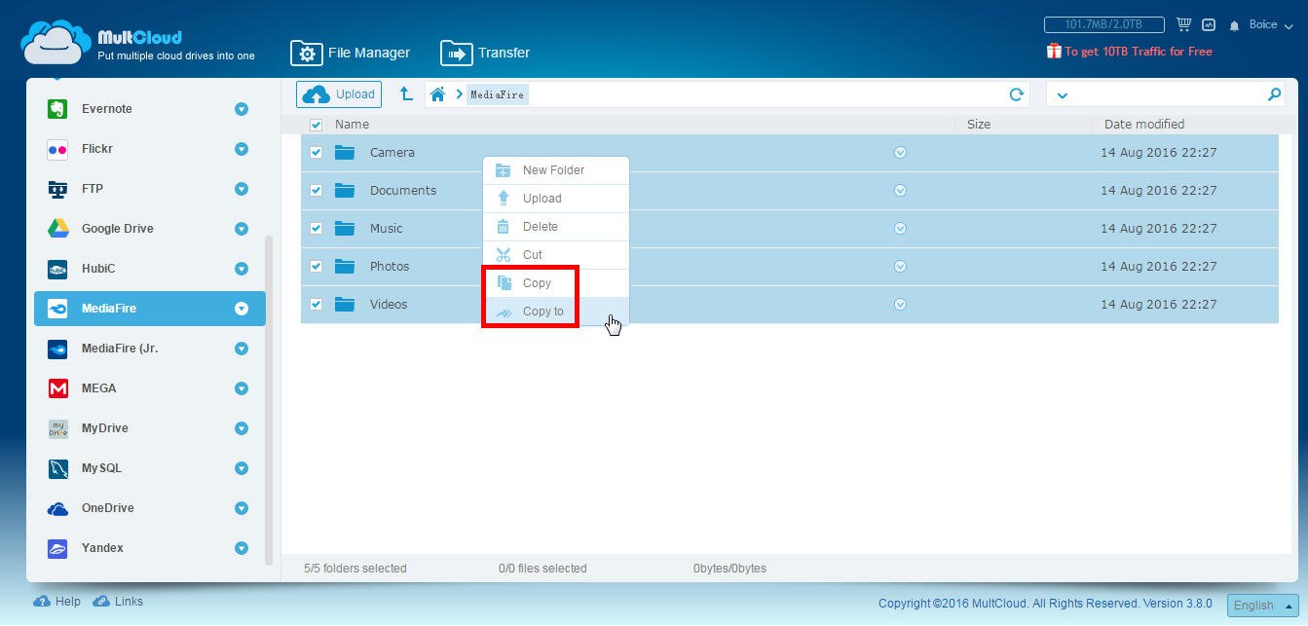Click the HubiC service icon
The height and width of the screenshot is (626, 1308).
point(57,269)
